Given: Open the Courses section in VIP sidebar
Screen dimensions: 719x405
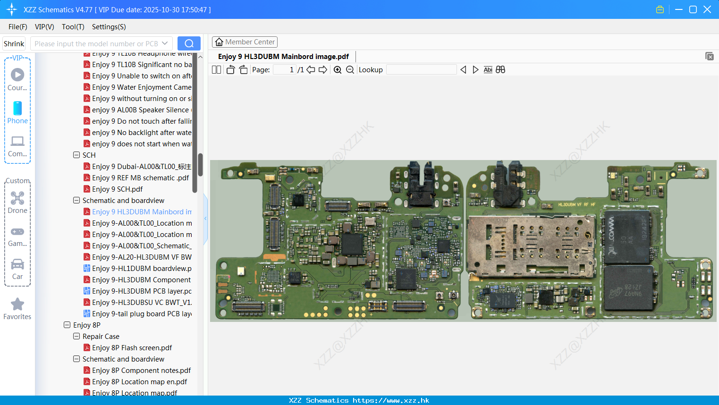Looking at the screenshot, I should point(17,80).
